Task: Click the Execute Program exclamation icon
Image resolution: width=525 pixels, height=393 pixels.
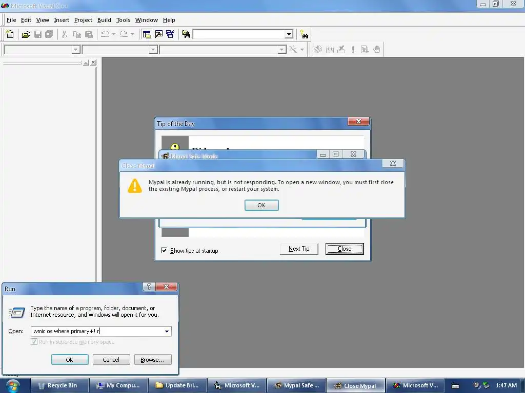Action: [x=353, y=50]
